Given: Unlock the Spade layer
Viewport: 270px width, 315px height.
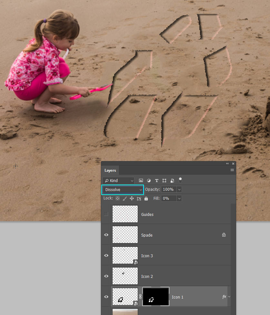Looking at the screenshot, I should point(224,235).
